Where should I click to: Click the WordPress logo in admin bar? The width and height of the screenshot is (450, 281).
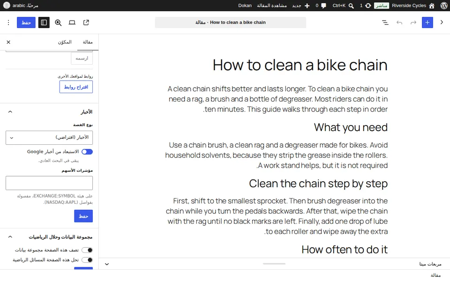pyautogui.click(x=444, y=6)
